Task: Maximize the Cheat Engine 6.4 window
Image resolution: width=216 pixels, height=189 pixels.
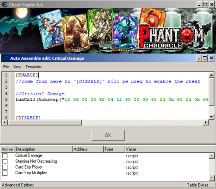Action: (205, 5)
